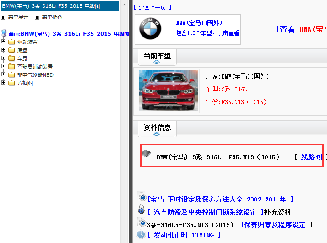The height and width of the screenshot is (243, 327).
Task: Click the BMW roundel logo
Action: coord(150,29)
